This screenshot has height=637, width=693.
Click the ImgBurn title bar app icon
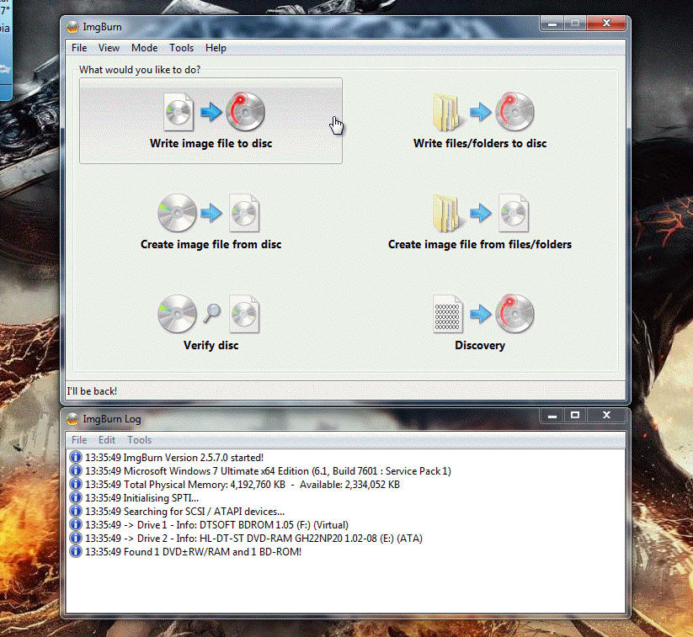[72, 27]
